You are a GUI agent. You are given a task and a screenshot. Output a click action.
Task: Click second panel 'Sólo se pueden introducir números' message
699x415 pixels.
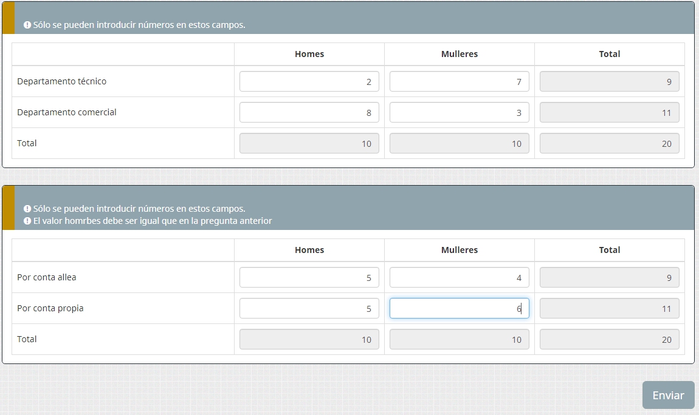(139, 209)
